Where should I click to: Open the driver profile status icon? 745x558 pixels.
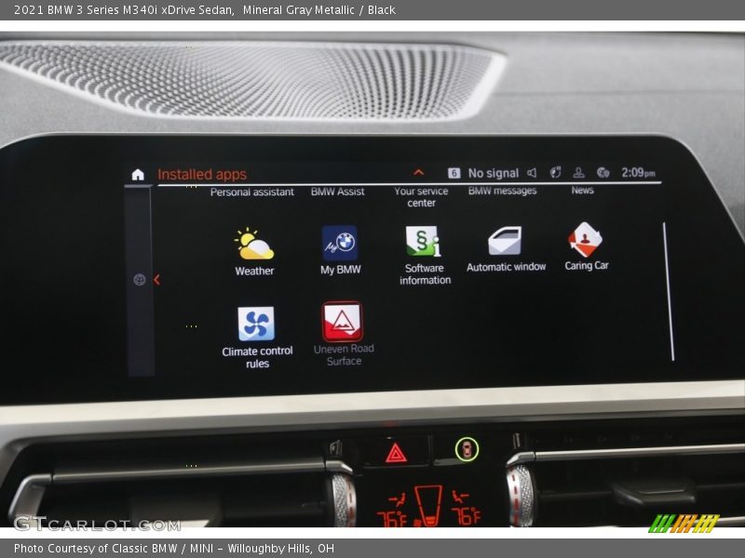pyautogui.click(x=578, y=173)
